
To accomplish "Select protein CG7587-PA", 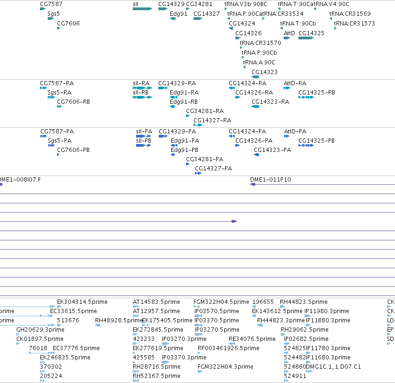I will tap(57, 132).
